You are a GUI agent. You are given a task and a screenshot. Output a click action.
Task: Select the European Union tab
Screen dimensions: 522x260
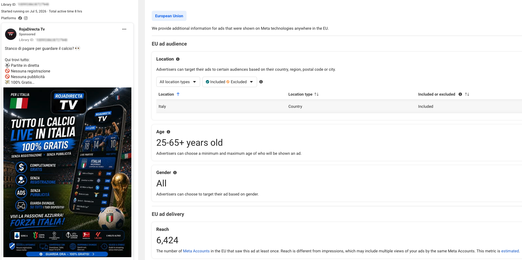coord(169,16)
